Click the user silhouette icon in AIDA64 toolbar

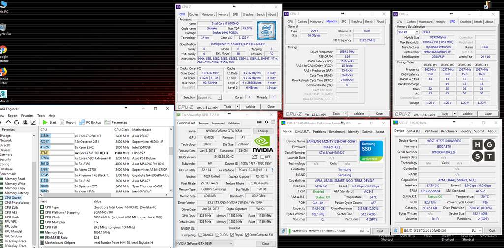point(25,123)
